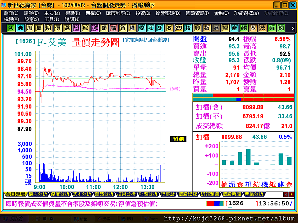Click the 基 toolbar icon
Viewport: 298px width, 223px height.
[x=253, y=28]
